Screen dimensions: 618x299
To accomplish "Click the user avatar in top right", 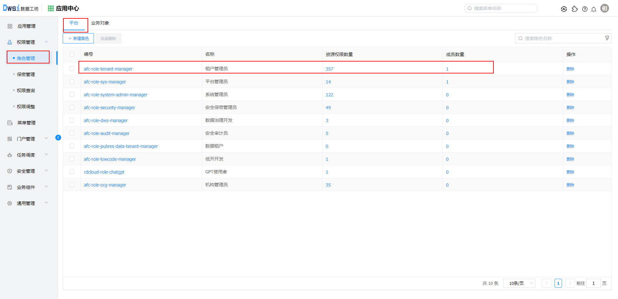I will click(605, 8).
